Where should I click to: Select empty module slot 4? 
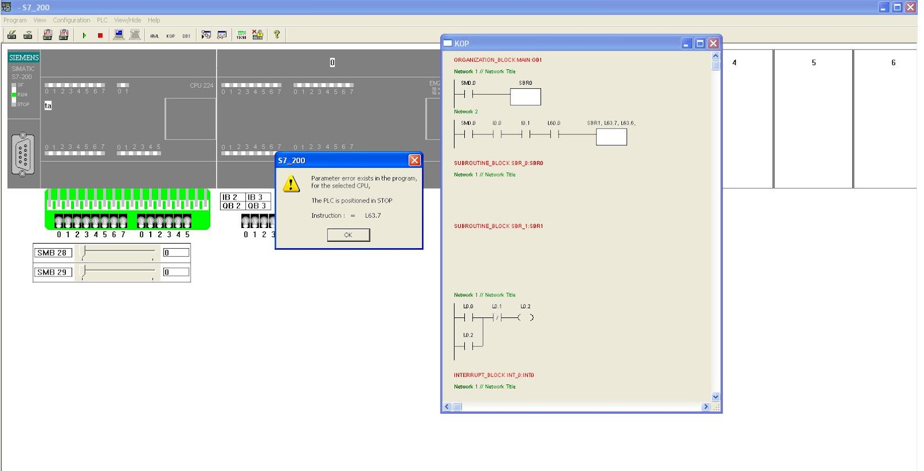pos(747,118)
